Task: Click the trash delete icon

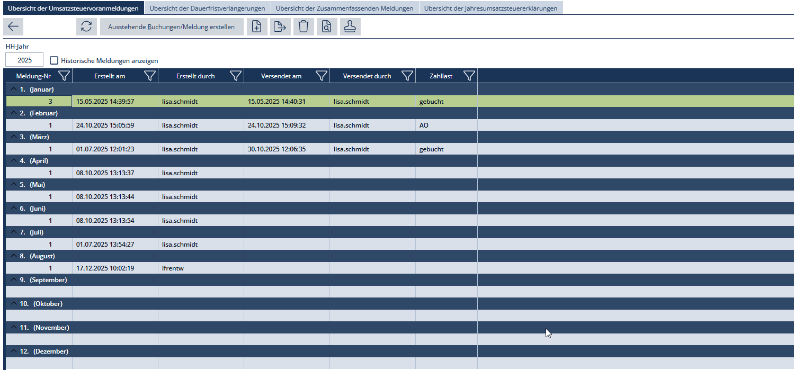Action: (x=304, y=27)
